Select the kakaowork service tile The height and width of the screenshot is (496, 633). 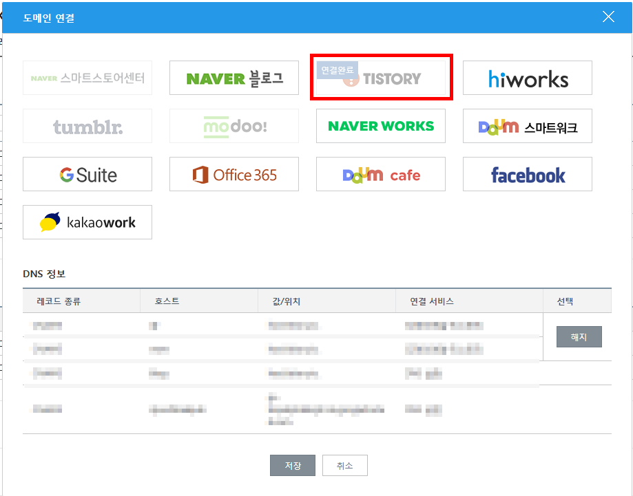coord(87,222)
